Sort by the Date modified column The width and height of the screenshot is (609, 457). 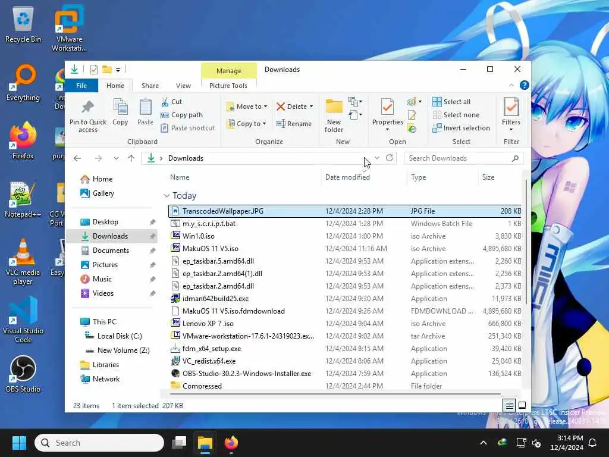(347, 177)
